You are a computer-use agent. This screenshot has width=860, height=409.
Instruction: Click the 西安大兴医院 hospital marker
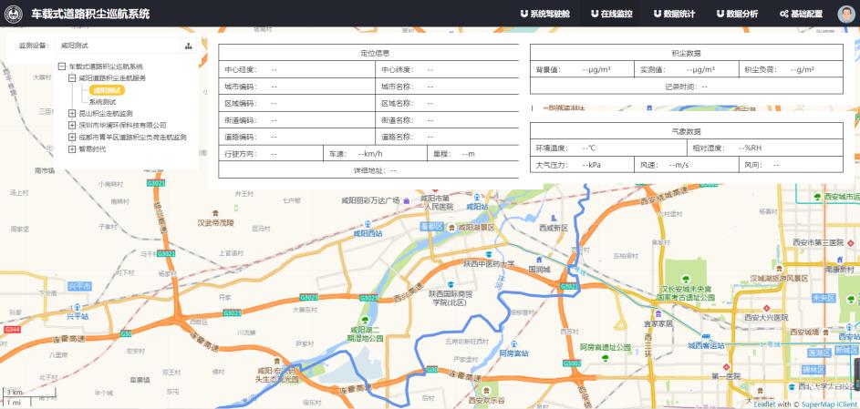pos(765,307)
